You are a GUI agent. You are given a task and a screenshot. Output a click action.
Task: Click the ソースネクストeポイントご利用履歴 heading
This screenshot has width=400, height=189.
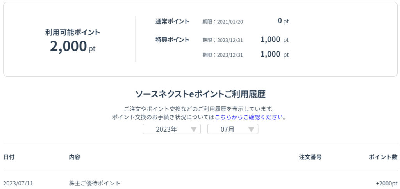(x=200, y=94)
